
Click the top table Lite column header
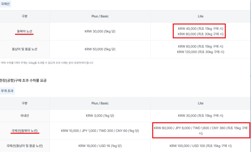200,16
